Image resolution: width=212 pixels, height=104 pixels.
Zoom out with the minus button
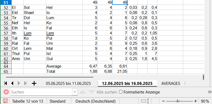click(163, 101)
